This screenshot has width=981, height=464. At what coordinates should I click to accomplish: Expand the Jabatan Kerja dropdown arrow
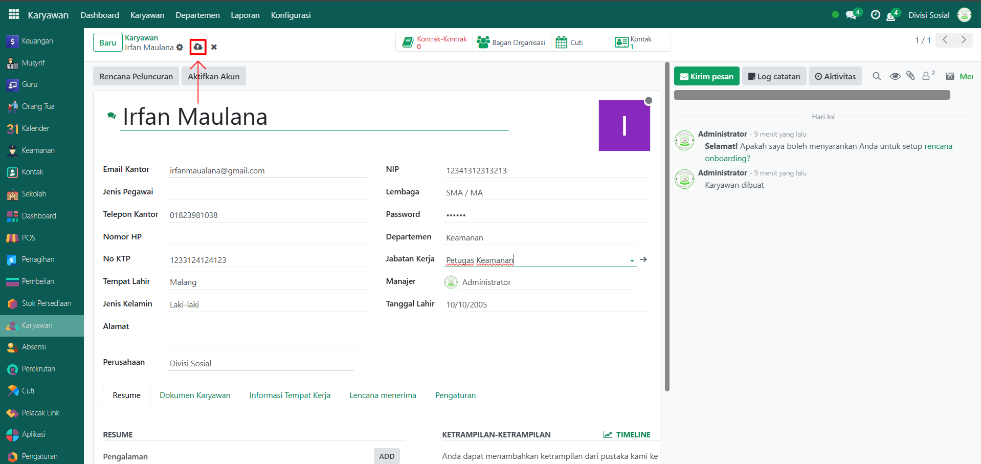[x=632, y=260]
